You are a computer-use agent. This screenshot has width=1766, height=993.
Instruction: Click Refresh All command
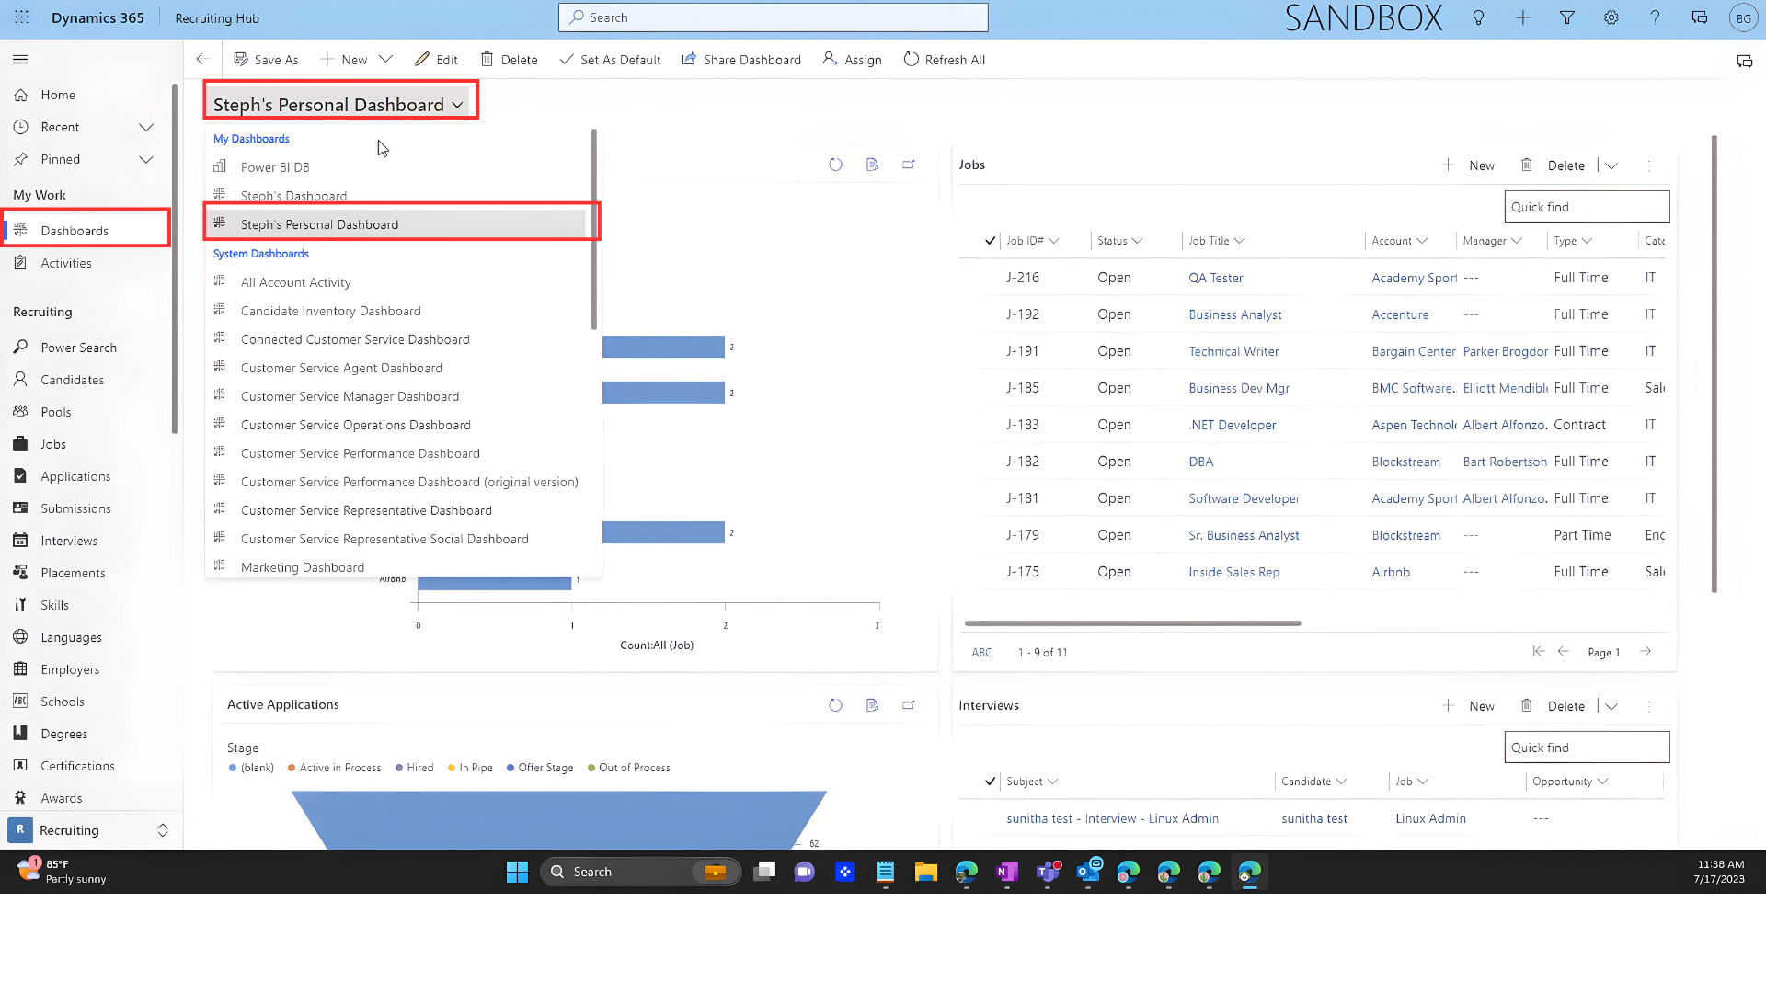point(945,60)
